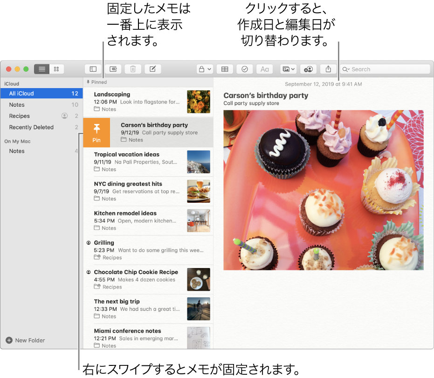Click the shared icon beside Grilling
The image size is (434, 378).
point(89,243)
